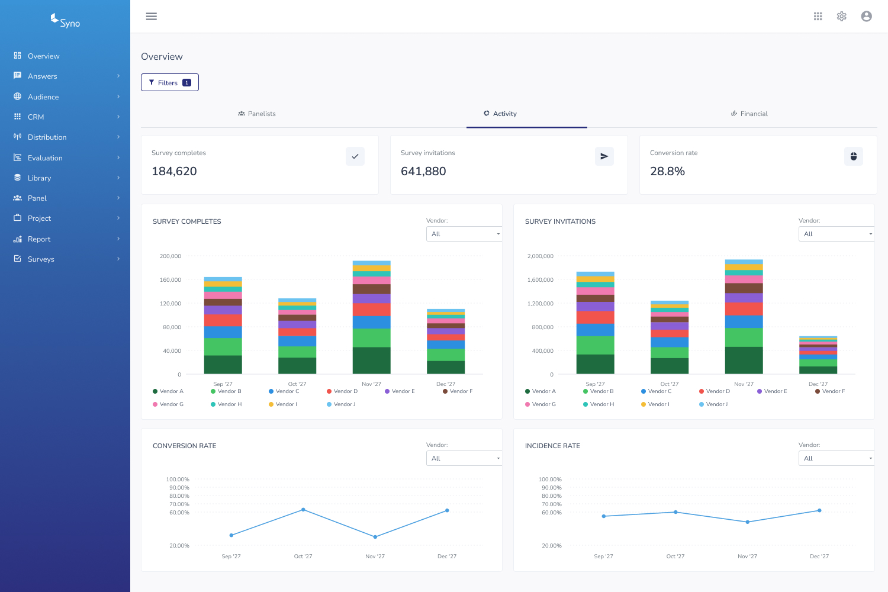Switch to the Financial tab
The width and height of the screenshot is (888, 592).
[749, 114]
